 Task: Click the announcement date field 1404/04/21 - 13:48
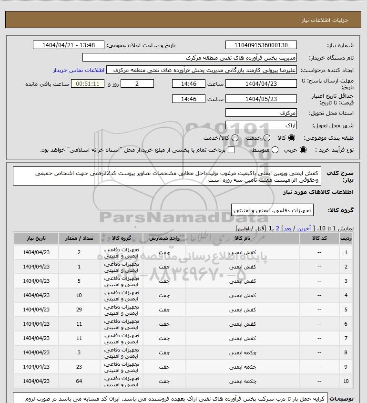(69, 45)
